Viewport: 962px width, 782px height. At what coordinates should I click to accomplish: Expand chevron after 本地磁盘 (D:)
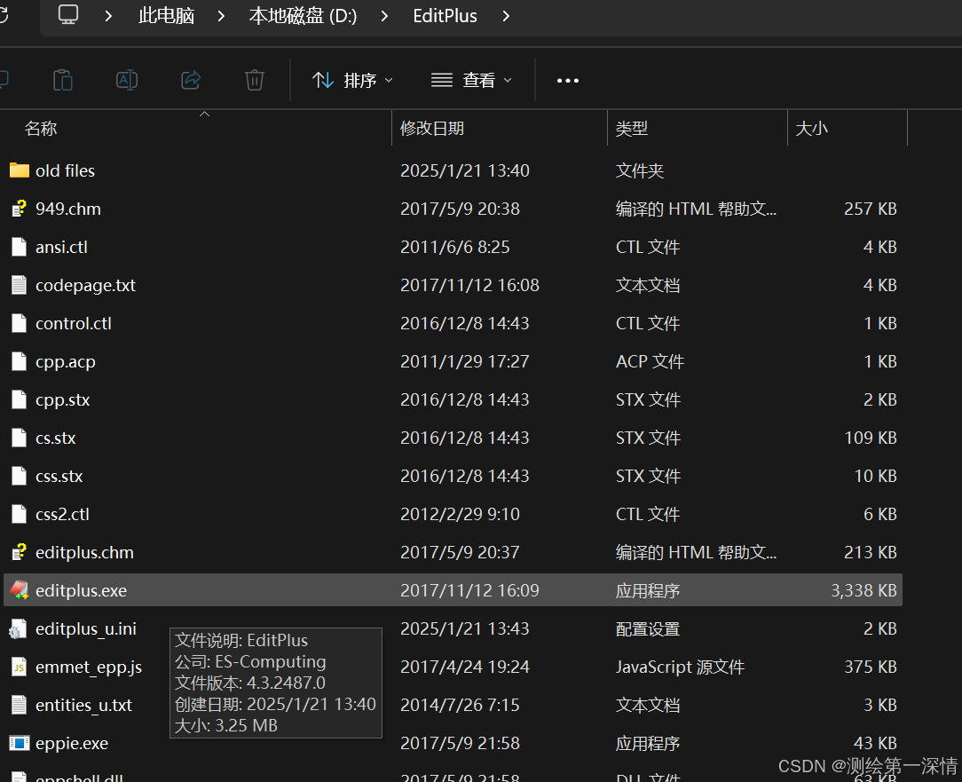384,16
